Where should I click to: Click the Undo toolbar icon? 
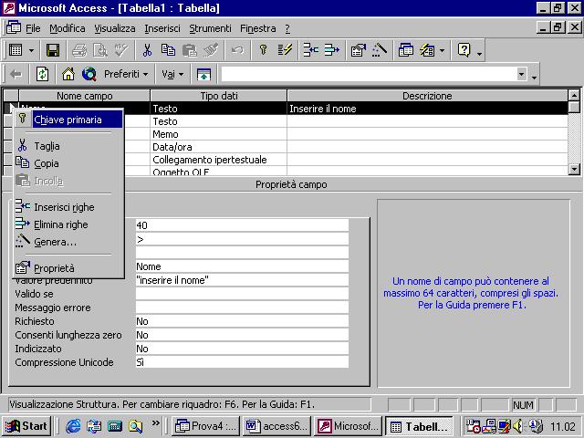[237, 50]
